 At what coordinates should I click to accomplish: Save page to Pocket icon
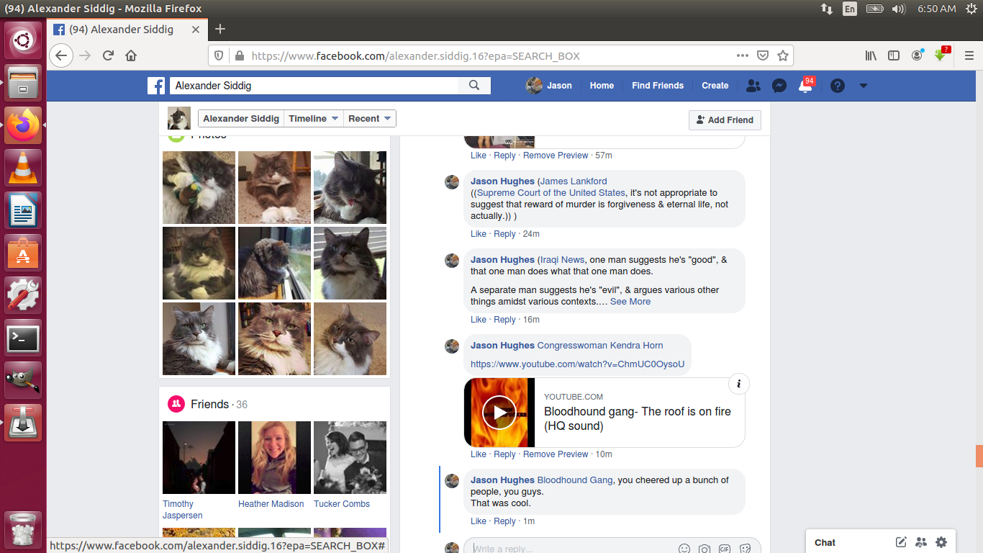pyautogui.click(x=763, y=55)
